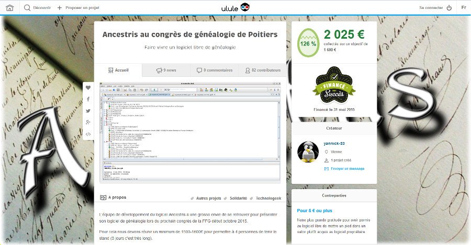Open the Découvrir search
The image size is (471, 245).
click(x=38, y=8)
